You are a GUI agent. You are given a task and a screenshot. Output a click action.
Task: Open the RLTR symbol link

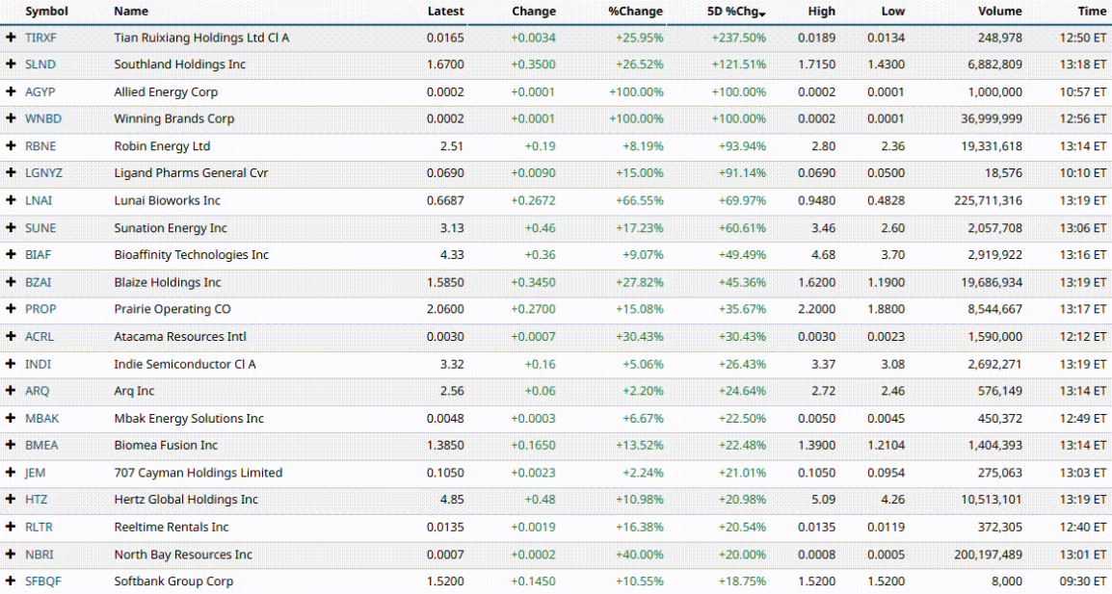[39, 527]
